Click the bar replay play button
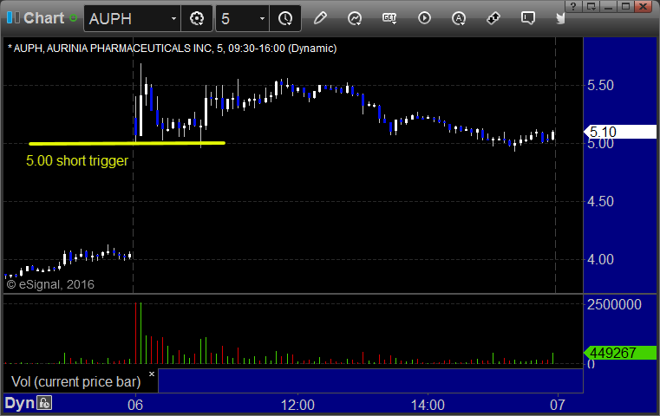 point(424,18)
